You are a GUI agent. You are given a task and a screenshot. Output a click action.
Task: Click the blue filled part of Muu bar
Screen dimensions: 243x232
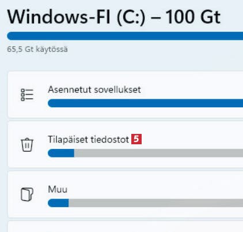[x=58, y=203]
